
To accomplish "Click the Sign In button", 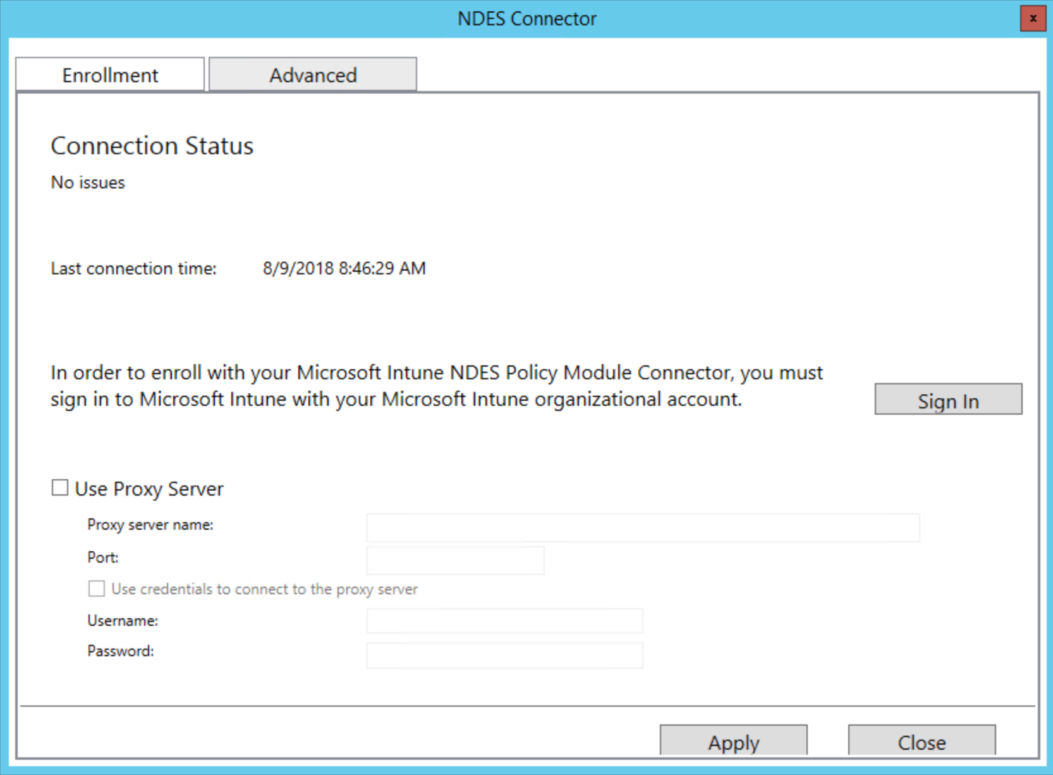I will point(947,400).
